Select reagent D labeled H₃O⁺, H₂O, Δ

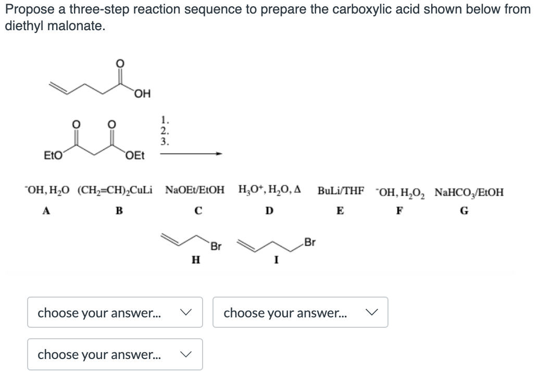tap(269, 191)
